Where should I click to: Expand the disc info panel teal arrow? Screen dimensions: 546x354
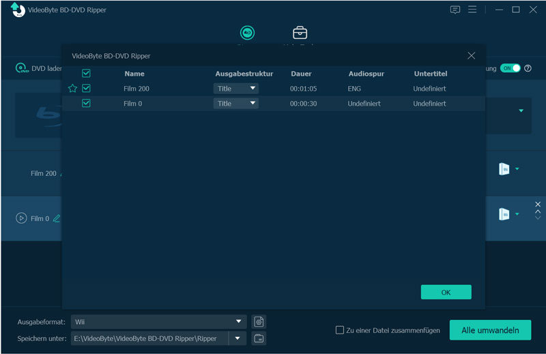[x=521, y=110]
